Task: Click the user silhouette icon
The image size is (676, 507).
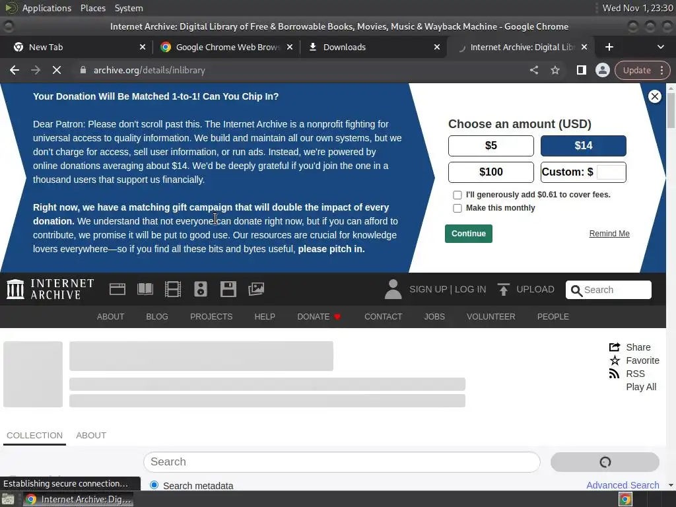Action: (393, 289)
